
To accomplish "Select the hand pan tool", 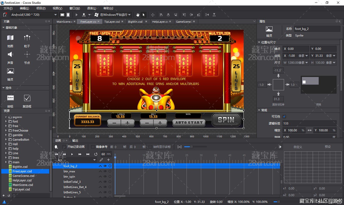I will pyautogui.click(x=138, y=15).
